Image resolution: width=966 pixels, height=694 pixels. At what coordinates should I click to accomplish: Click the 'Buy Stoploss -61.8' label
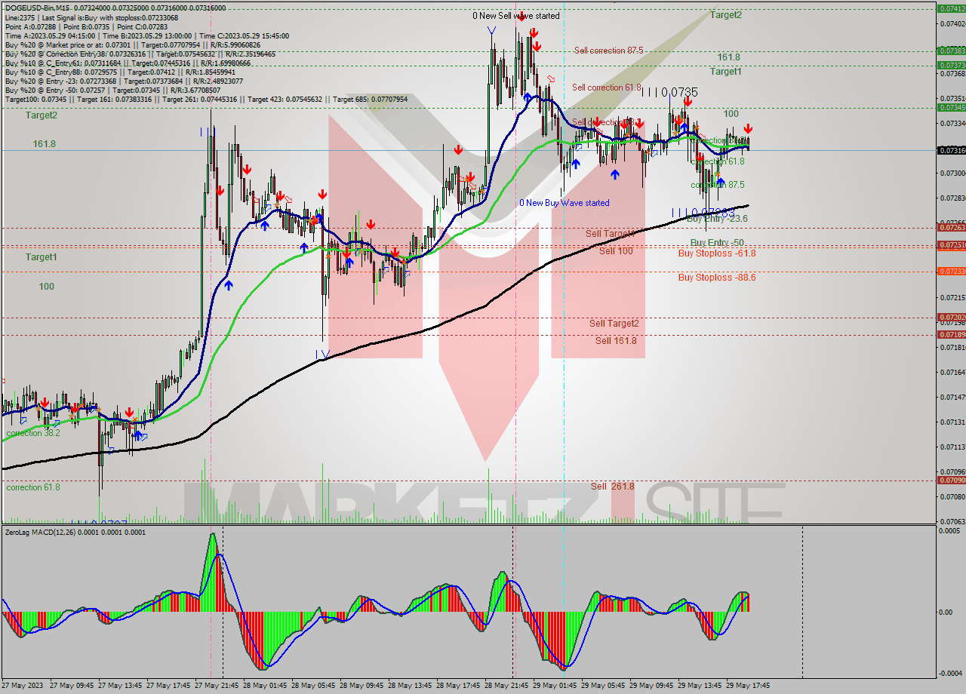(717, 253)
